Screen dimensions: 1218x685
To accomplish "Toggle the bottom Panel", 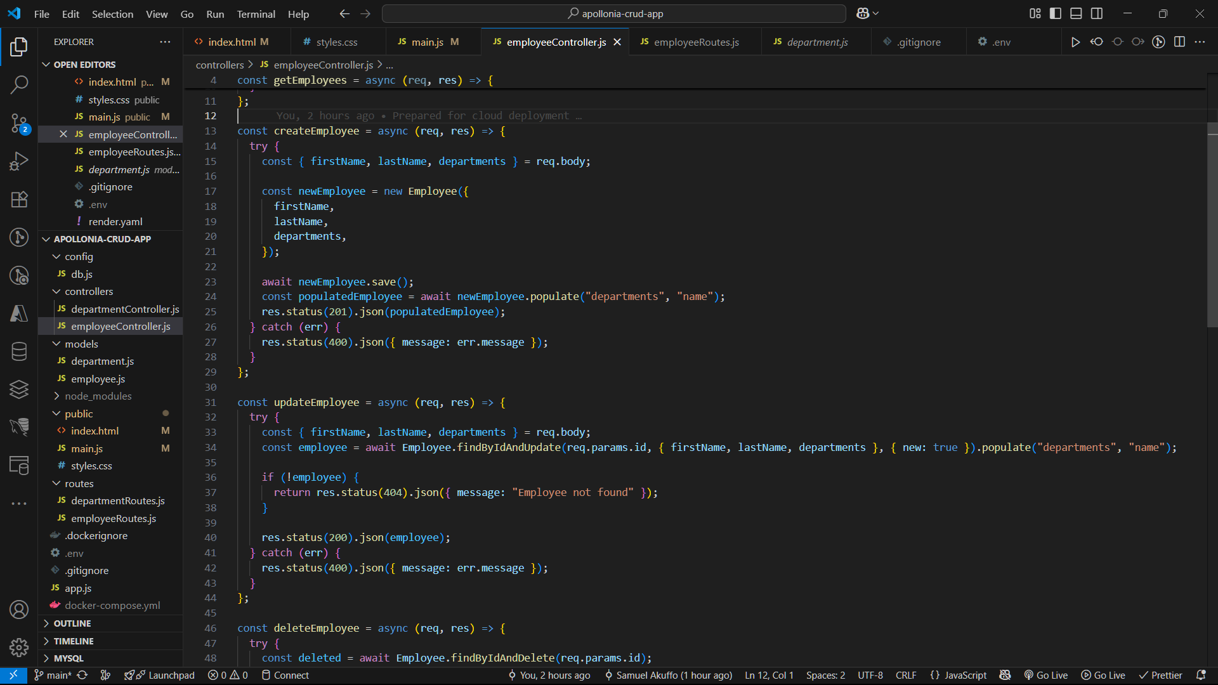I will 1077,13.
